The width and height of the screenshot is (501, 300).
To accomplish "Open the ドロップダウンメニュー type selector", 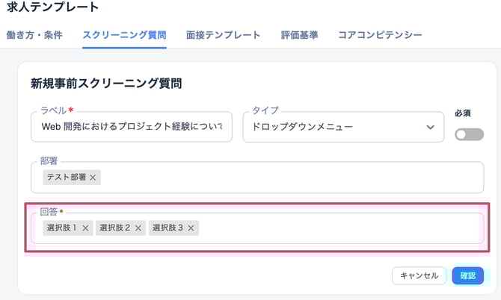I will [x=336, y=128].
